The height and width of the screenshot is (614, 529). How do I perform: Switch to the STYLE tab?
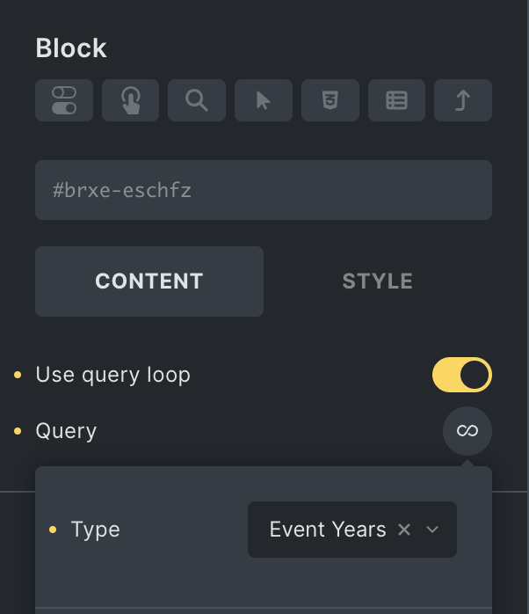(x=377, y=281)
